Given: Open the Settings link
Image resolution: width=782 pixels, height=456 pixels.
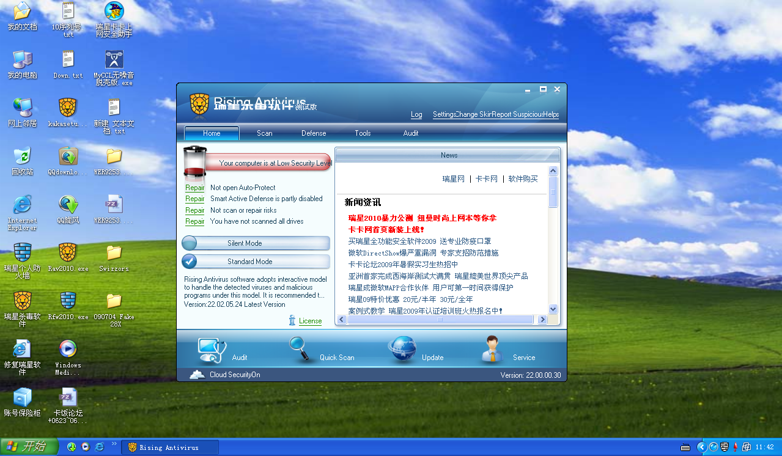Looking at the screenshot, I should [444, 114].
